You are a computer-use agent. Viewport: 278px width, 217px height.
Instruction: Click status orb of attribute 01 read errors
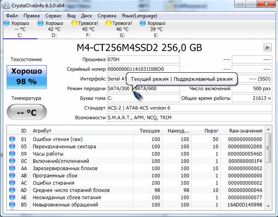click(x=13, y=139)
